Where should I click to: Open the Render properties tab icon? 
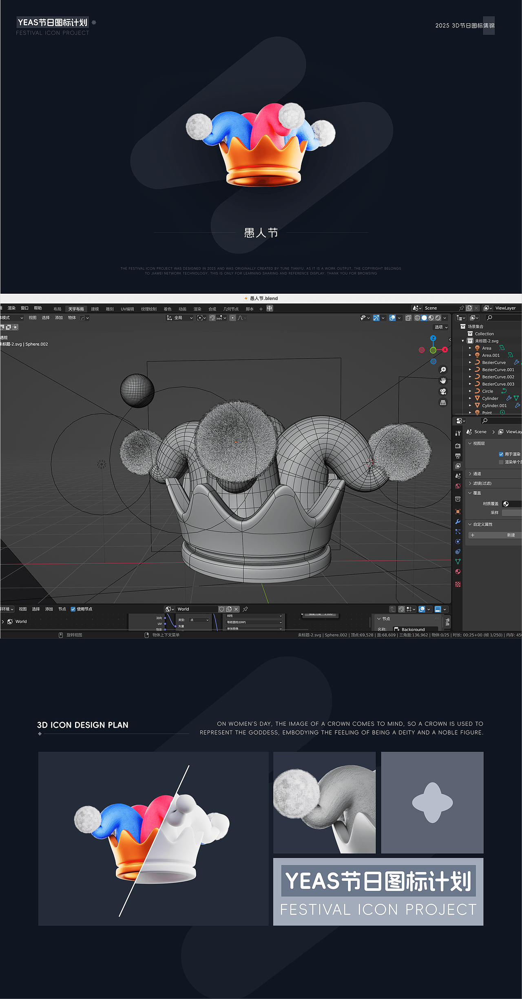pyautogui.click(x=458, y=446)
